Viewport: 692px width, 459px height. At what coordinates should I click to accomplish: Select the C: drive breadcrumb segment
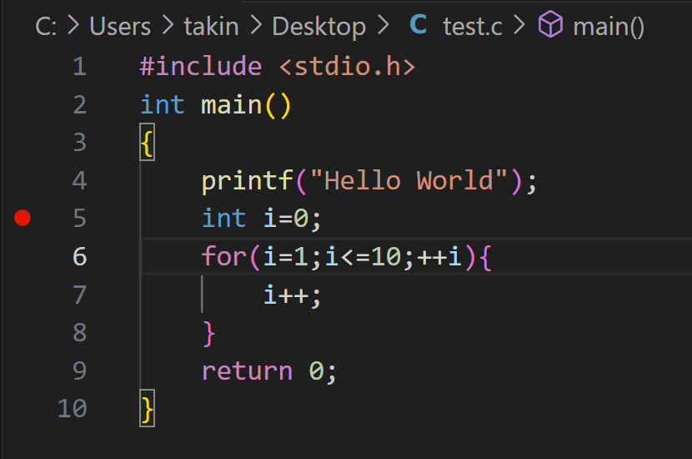[47, 27]
